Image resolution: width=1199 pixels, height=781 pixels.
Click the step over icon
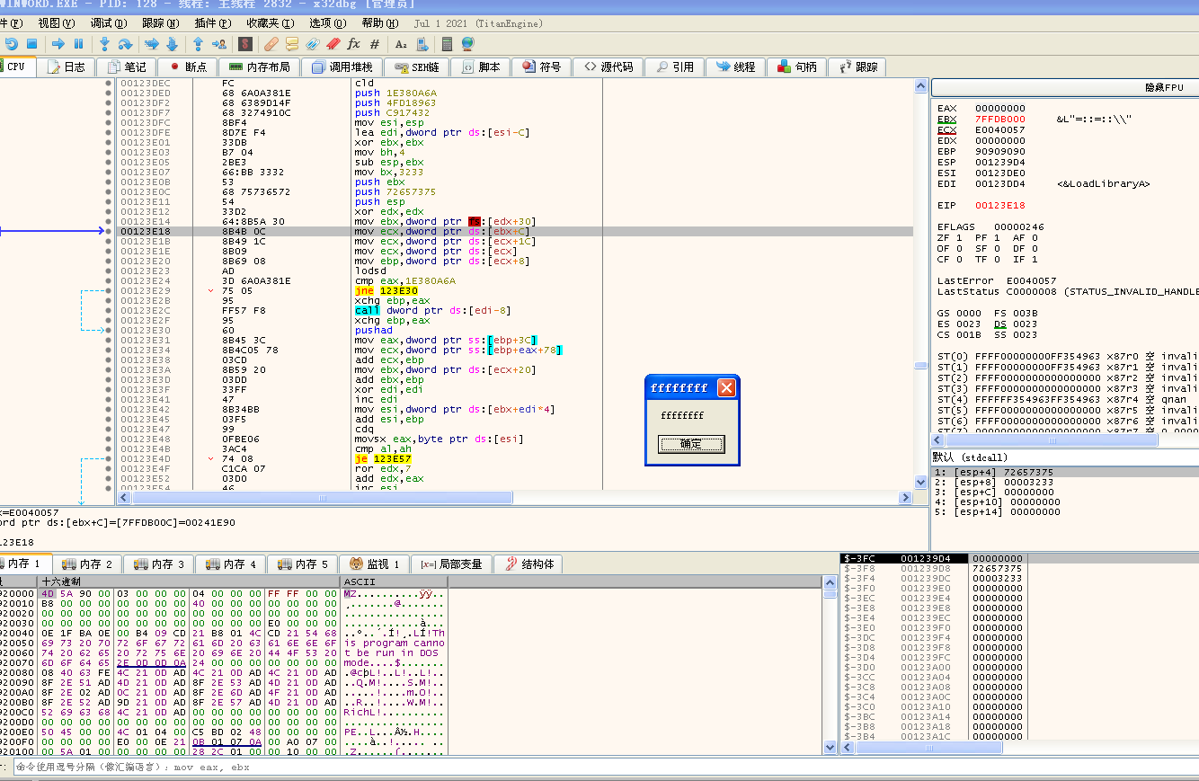click(125, 43)
